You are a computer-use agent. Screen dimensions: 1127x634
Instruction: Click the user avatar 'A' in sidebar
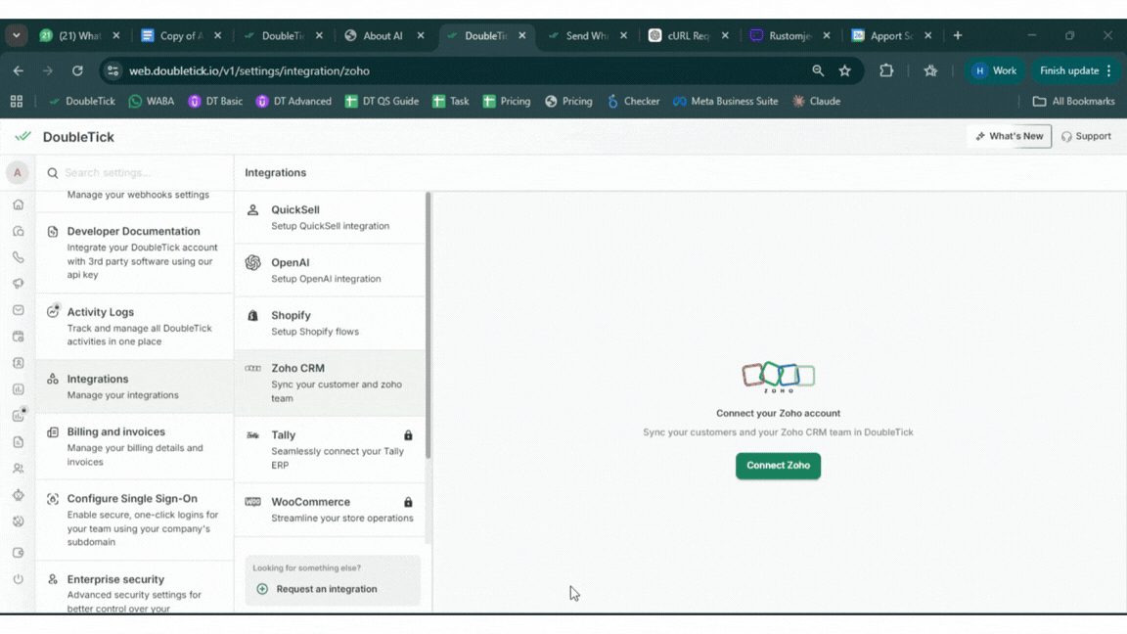pos(17,172)
